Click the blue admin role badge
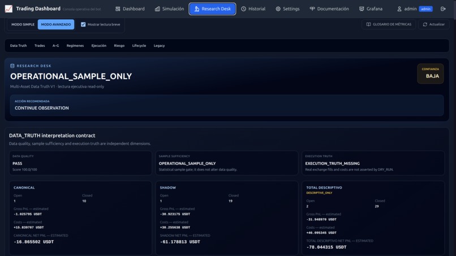 click(x=425, y=9)
